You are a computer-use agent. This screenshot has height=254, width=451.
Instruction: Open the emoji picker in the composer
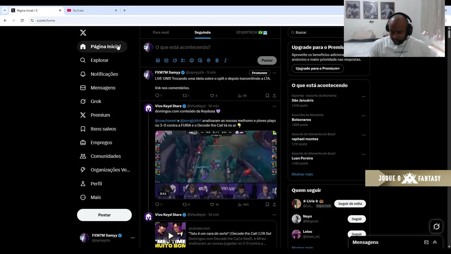pos(192,61)
